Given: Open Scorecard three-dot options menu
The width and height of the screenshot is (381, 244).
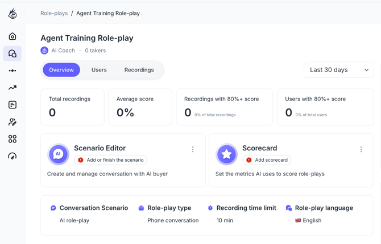Looking at the screenshot, I should click(361, 150).
